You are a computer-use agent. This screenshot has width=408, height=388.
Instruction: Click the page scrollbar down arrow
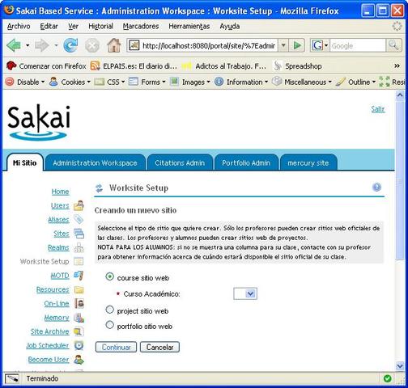coord(400,366)
